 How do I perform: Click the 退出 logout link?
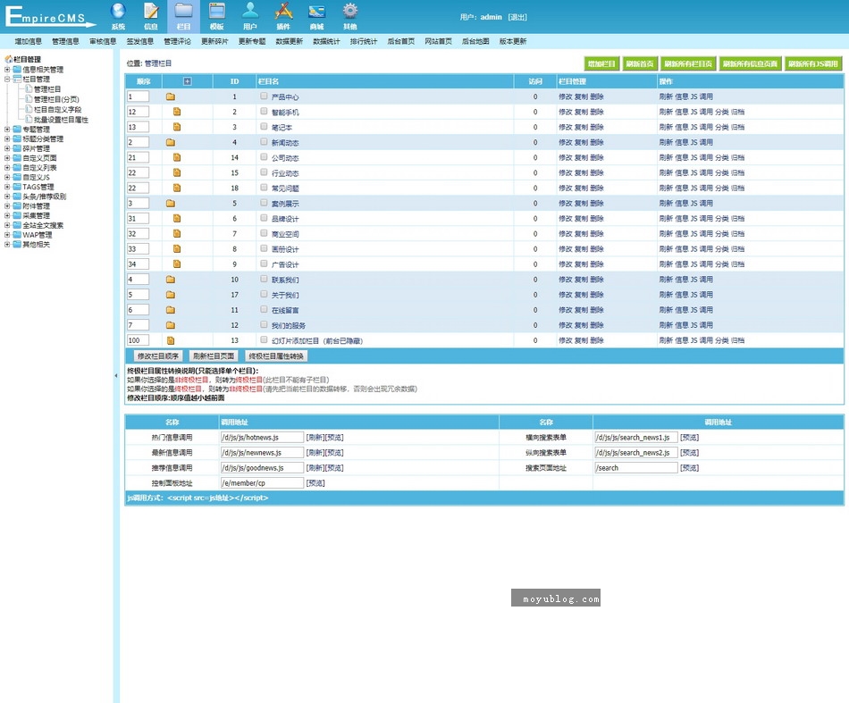517,17
